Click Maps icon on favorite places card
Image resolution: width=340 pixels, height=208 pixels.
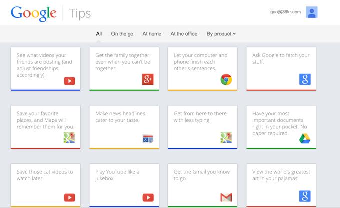[x=69, y=137]
